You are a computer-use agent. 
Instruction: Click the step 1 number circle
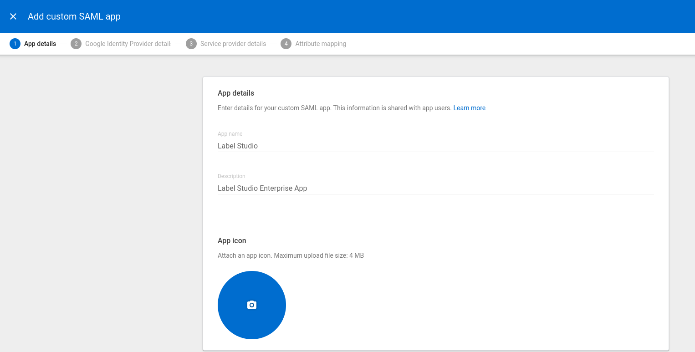(x=15, y=44)
